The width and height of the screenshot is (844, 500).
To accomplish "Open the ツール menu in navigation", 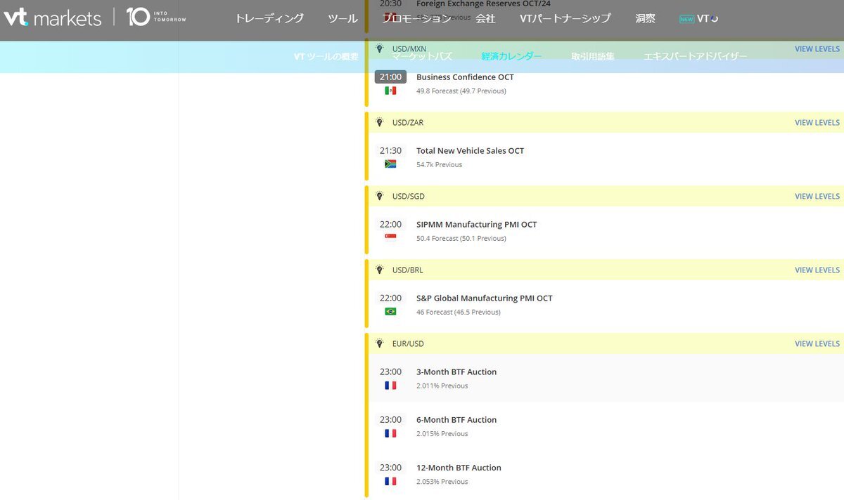I will (x=343, y=18).
